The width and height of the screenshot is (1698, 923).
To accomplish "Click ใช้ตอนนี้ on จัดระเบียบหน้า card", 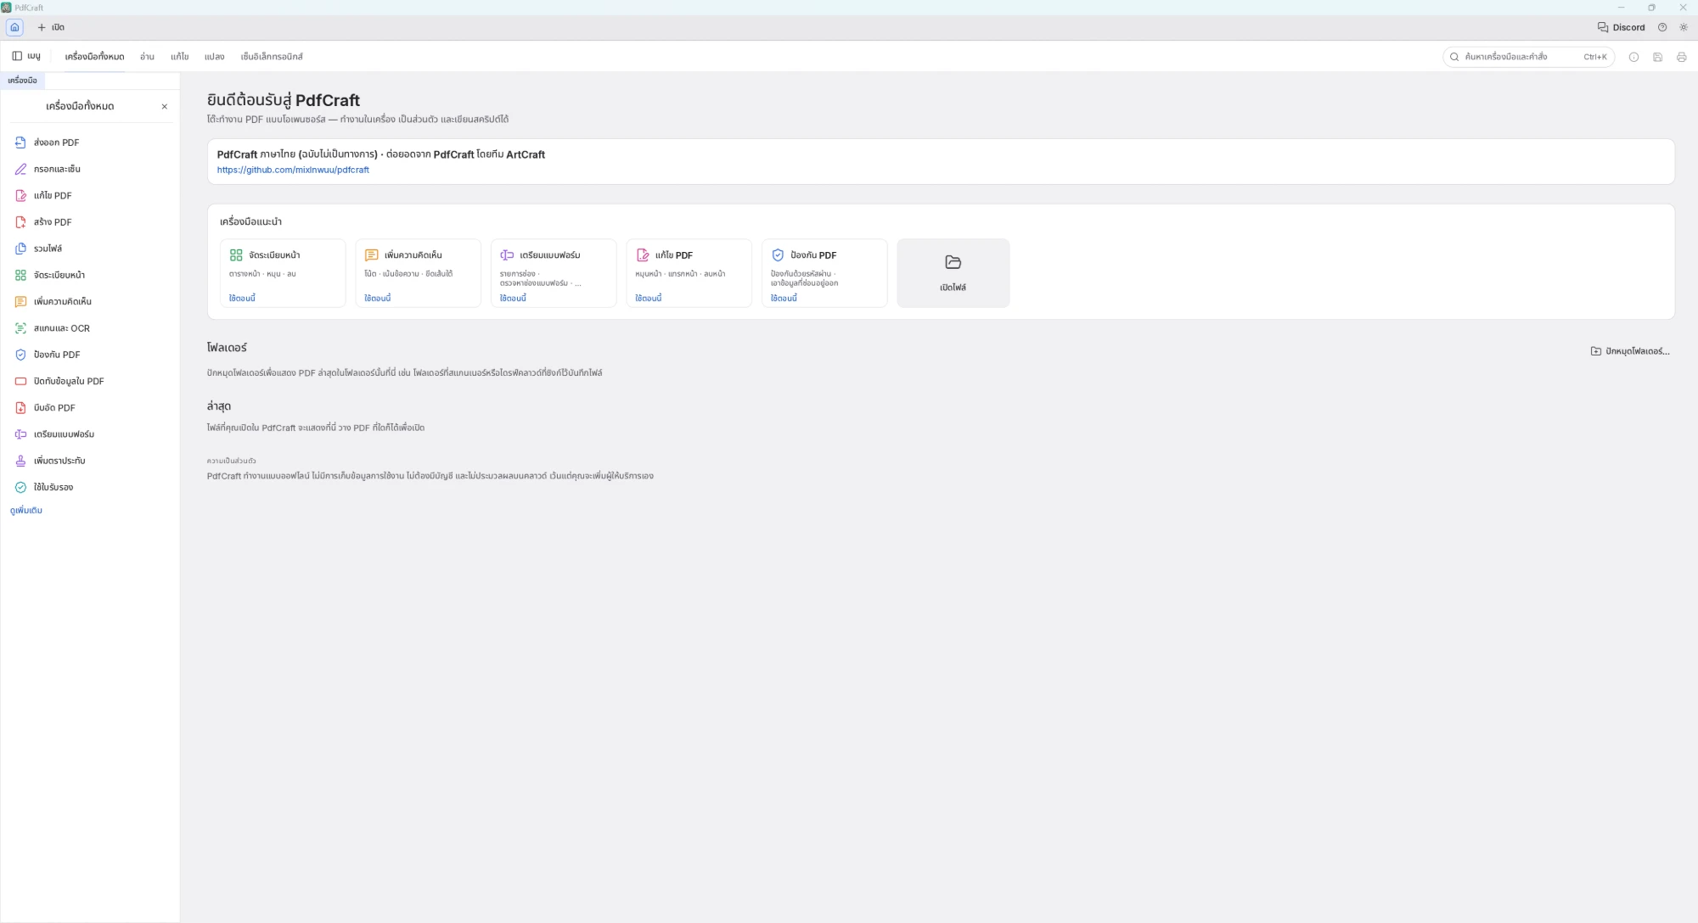I will pos(242,298).
